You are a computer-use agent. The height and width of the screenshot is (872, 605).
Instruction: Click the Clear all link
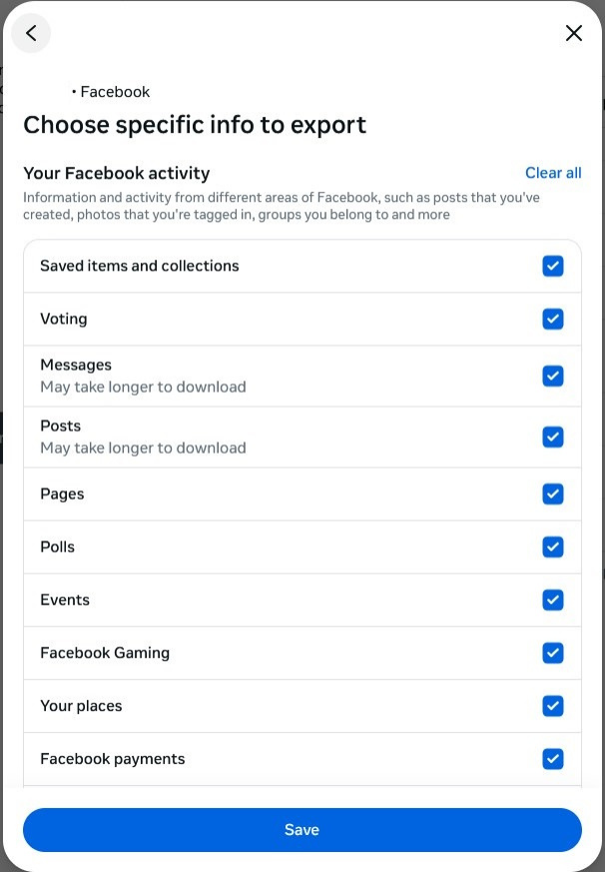(553, 173)
